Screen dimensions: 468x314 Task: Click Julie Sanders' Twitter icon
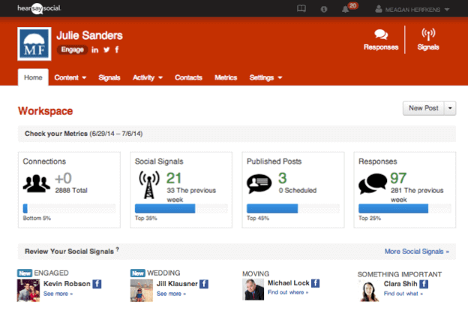coord(106,50)
